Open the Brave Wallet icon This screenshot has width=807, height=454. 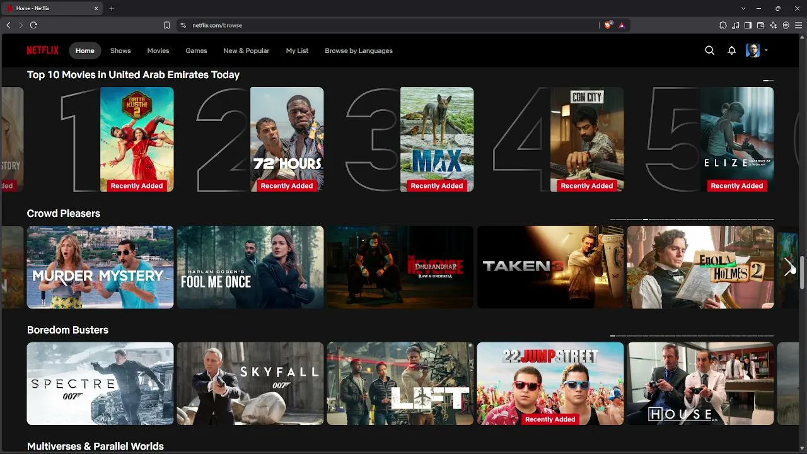tap(760, 25)
